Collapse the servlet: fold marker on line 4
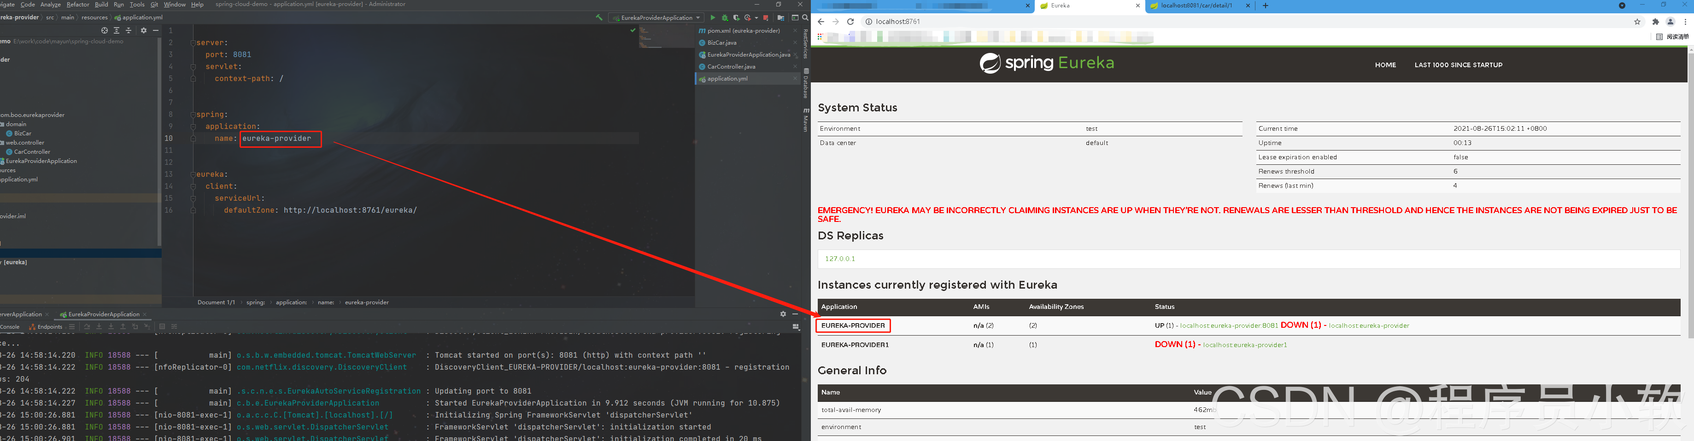This screenshot has width=1694, height=441. point(193,66)
